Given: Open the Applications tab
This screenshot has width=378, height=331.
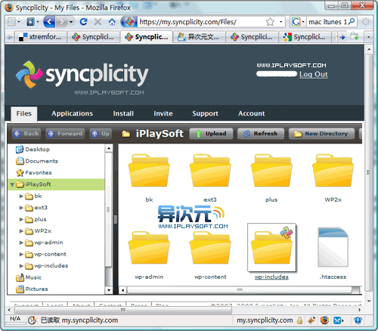Looking at the screenshot, I should tap(73, 113).
